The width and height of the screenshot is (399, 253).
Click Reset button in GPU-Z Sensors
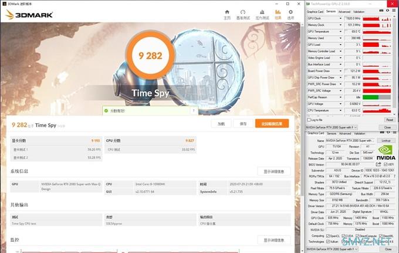pyautogui.click(x=390, y=120)
